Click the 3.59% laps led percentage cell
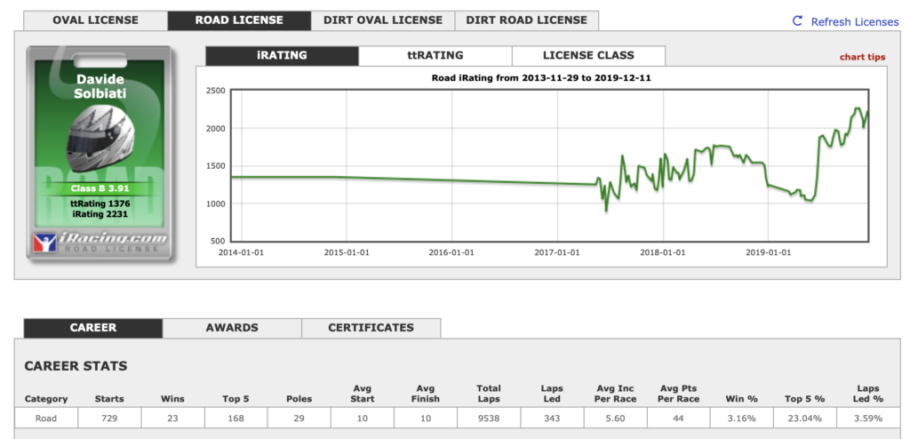This screenshot has height=439, width=910. pyautogui.click(x=869, y=418)
